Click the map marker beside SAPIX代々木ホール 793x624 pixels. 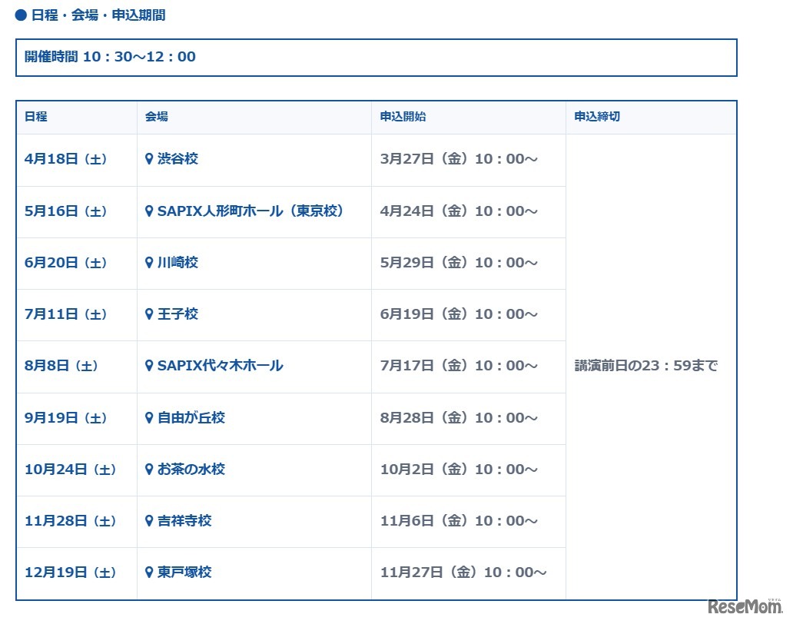coord(150,367)
